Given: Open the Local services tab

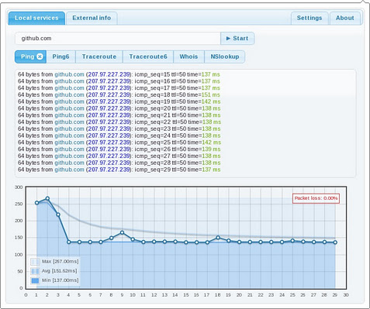Looking at the screenshot, I should tap(36, 18).
